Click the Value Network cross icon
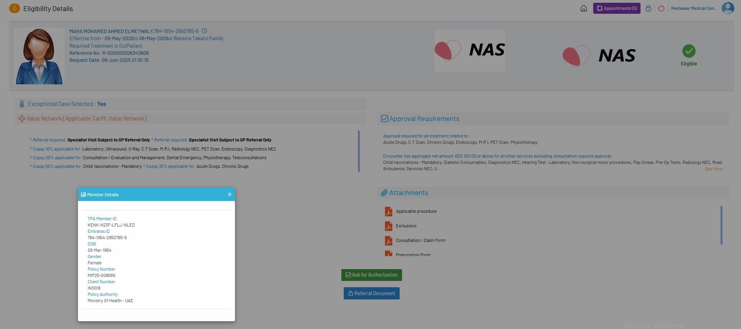 point(22,119)
